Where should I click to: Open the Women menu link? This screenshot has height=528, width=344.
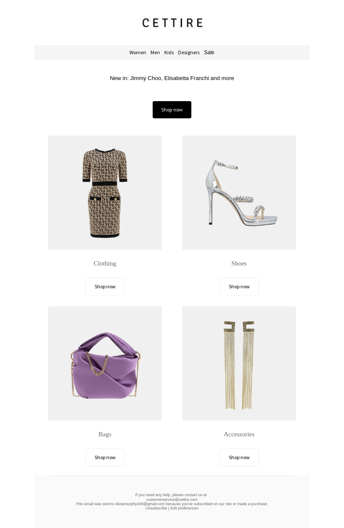tap(138, 52)
